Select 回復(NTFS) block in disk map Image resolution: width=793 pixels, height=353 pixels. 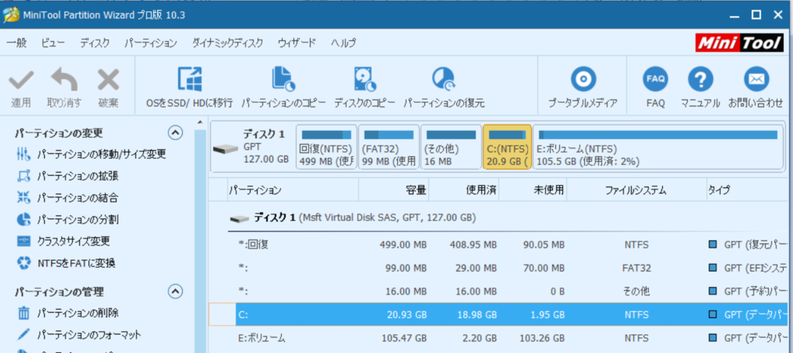(326, 147)
